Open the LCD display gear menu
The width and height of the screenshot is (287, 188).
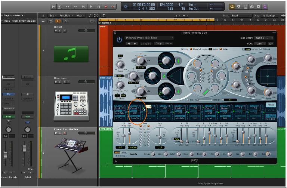click(x=126, y=7)
